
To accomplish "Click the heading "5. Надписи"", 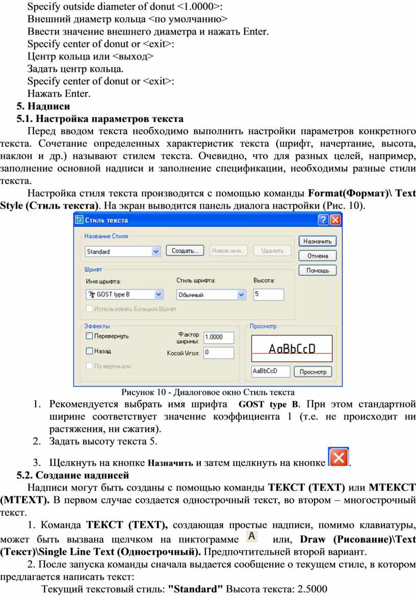I will (43, 106).
